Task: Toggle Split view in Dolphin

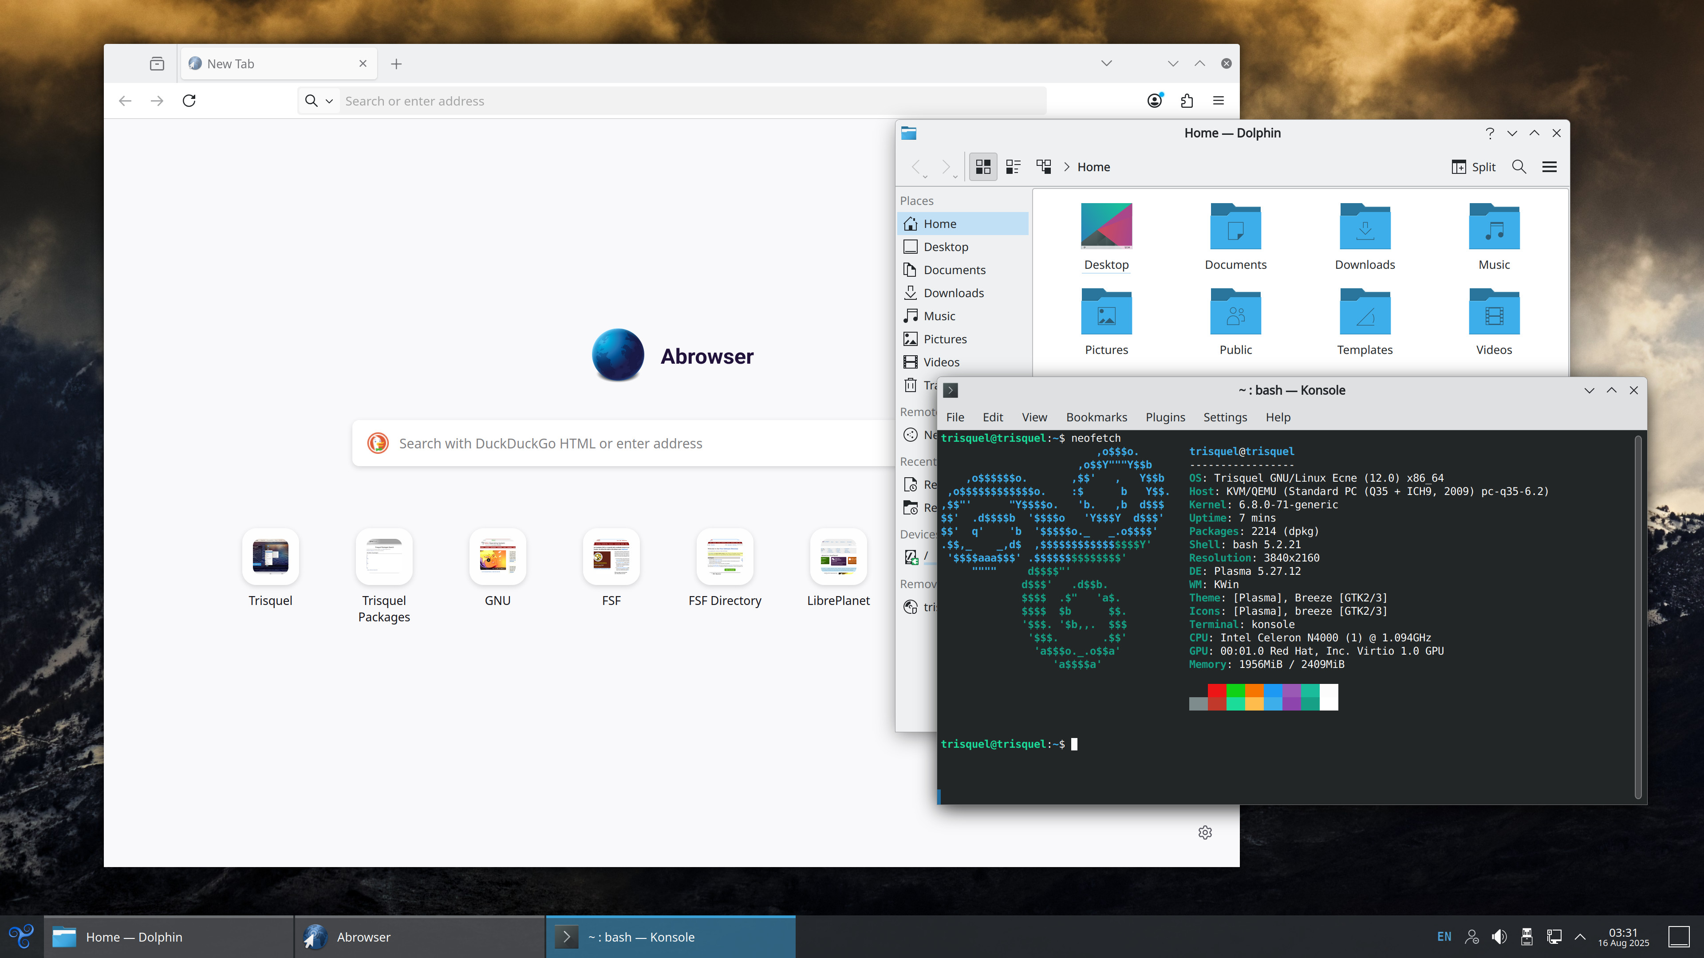Action: coord(1473,167)
